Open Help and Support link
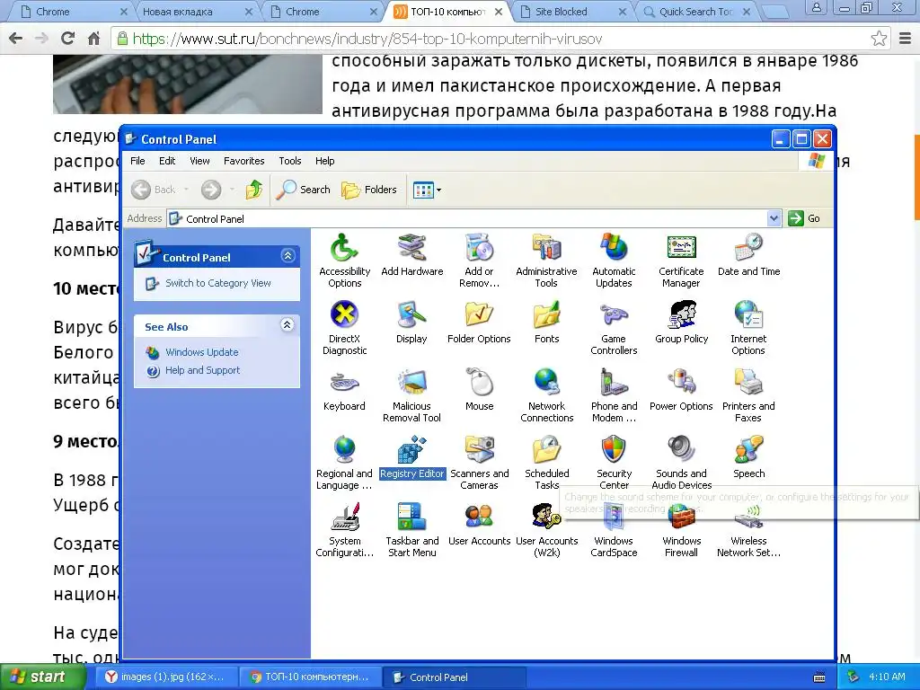Image resolution: width=920 pixels, height=690 pixels. click(x=202, y=370)
